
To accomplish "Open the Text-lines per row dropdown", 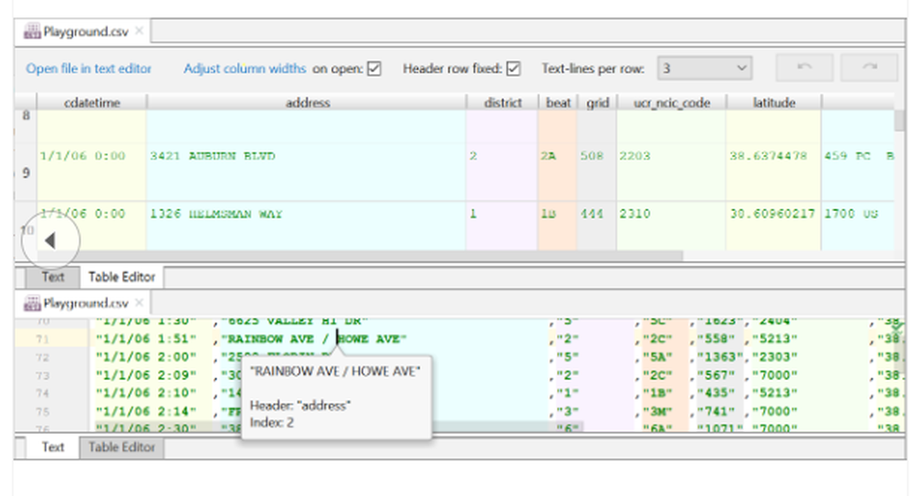I will [705, 69].
